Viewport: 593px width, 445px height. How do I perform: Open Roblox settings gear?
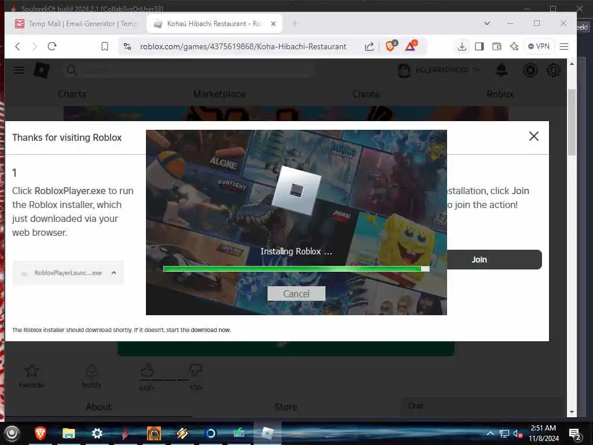(x=553, y=70)
